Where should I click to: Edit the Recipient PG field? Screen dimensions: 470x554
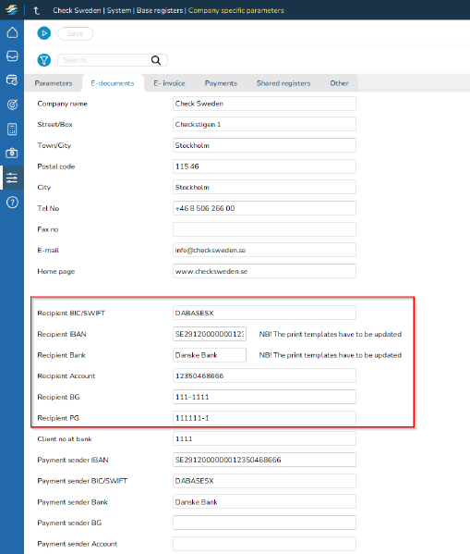pyautogui.click(x=264, y=418)
